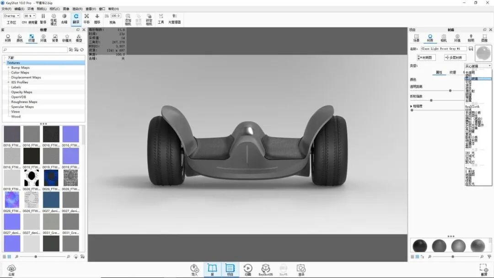This screenshot has width=494, height=278.
Task: Click the 多层材质 multi-layer material button
Action: (456, 57)
